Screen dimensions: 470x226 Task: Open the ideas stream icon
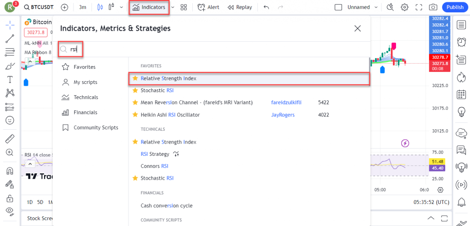click(462, 167)
